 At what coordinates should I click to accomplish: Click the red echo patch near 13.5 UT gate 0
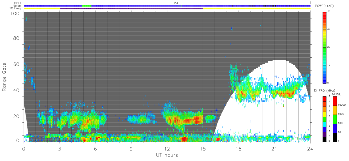(x=184, y=139)
